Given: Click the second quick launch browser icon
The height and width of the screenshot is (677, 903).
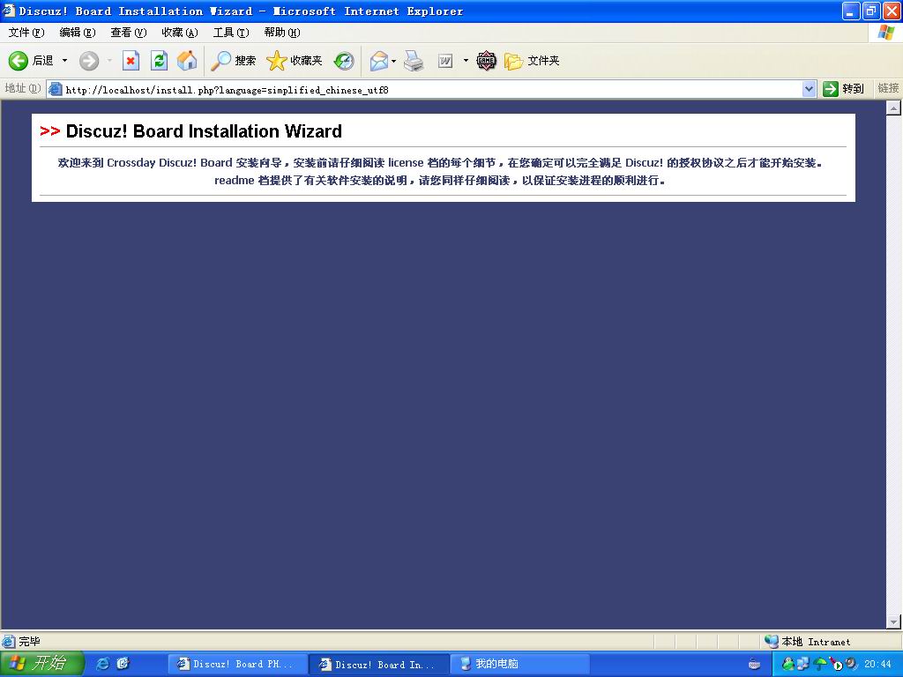Looking at the screenshot, I should (123, 664).
